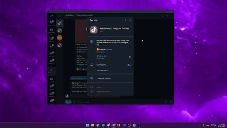Click the bot name in Bot Info header
The height and width of the screenshot is (128, 227).
(x=115, y=28)
